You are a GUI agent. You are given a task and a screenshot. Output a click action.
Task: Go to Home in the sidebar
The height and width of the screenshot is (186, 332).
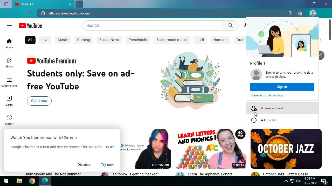point(9,43)
